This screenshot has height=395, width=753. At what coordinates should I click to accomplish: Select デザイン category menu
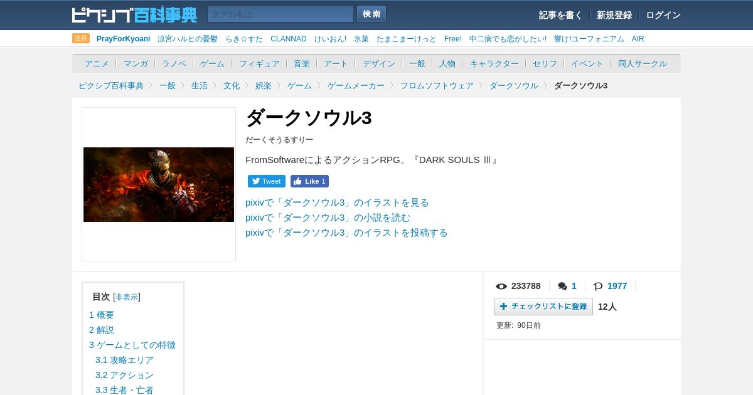(x=379, y=63)
